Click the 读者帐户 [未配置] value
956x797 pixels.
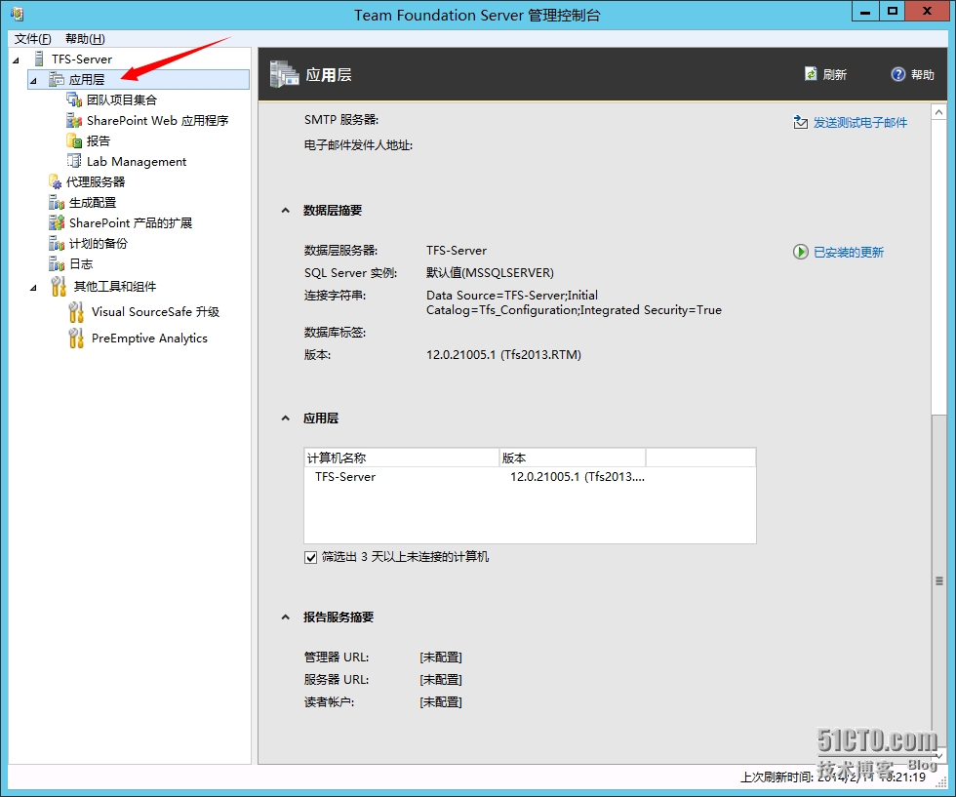[x=441, y=701]
